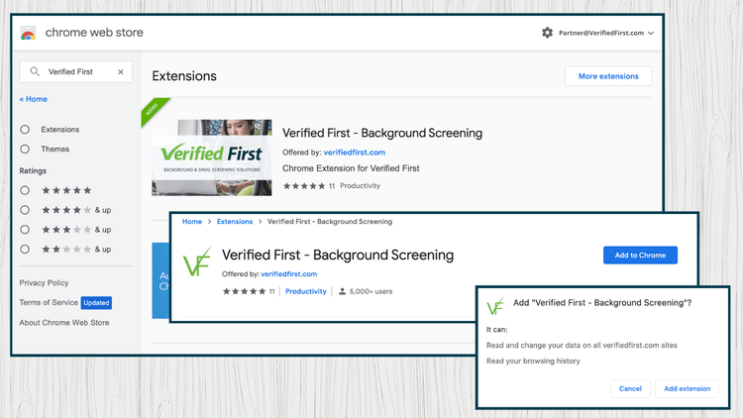Open the Verified First extension thumbnail image
This screenshot has height=418, width=743.
tap(212, 157)
